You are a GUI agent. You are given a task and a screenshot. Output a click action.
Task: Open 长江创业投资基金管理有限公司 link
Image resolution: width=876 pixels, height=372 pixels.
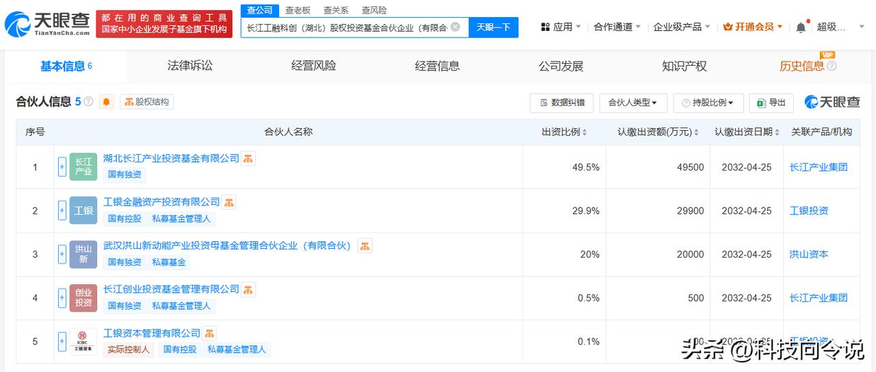pyautogui.click(x=171, y=289)
